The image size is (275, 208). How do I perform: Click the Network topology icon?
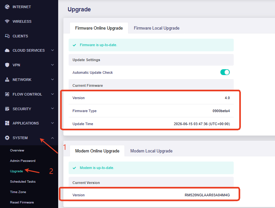pyautogui.click(x=7, y=80)
